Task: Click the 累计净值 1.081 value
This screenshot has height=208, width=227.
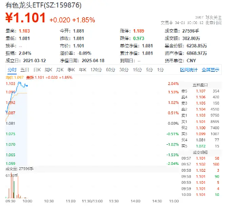Action: point(147,53)
